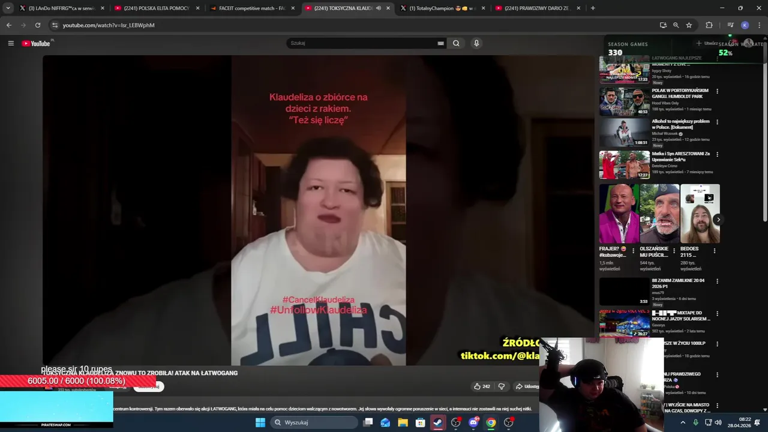Close the POLSKA ELITA POMOCY tab
Viewport: 768px width, 432px height.
coord(197,8)
